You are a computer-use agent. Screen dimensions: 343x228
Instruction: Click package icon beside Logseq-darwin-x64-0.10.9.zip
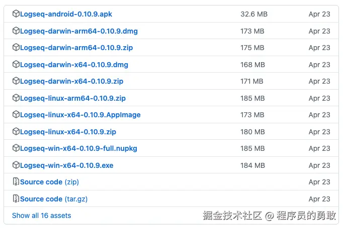16,81
